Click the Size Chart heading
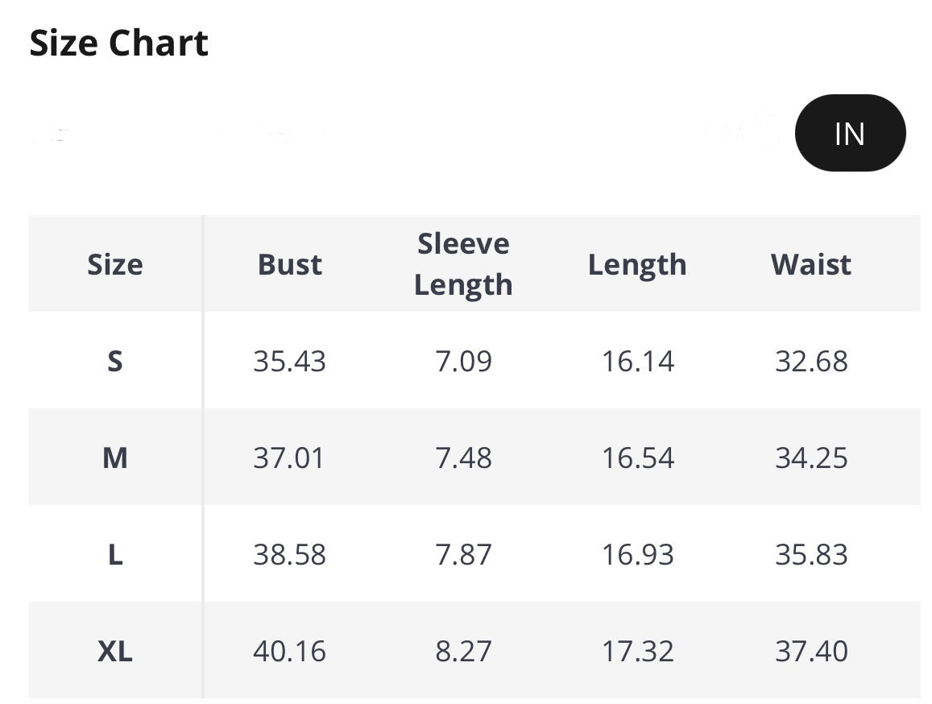This screenshot has width=932, height=704. [118, 43]
